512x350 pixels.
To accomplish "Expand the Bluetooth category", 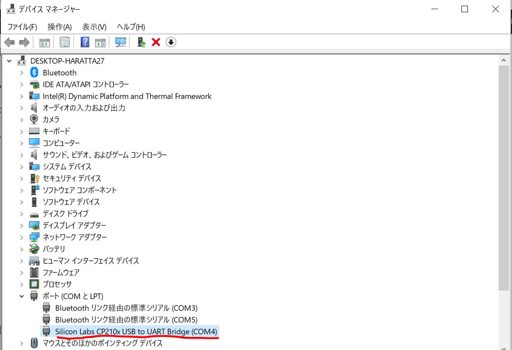I will 21,72.
